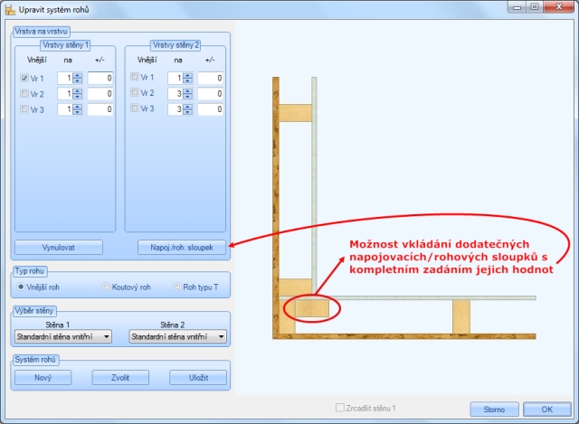579x424 pixels.
Task: Click the Zvolit corner system button
Action: click(x=120, y=378)
